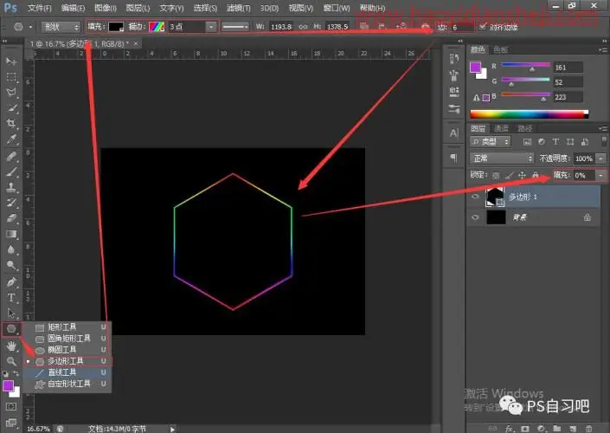Select the Dodge tool
Image resolution: width=610 pixels, height=433 pixels.
click(11, 266)
